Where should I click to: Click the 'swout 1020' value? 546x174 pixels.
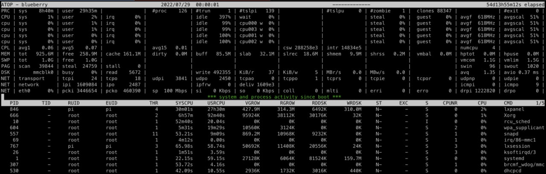521,66
